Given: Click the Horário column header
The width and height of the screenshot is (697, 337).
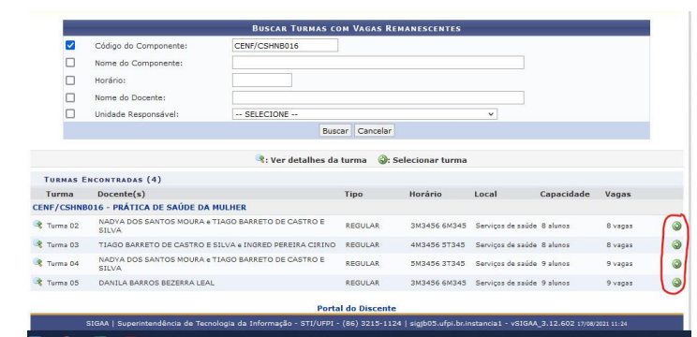Looking at the screenshot, I should coord(425,194).
